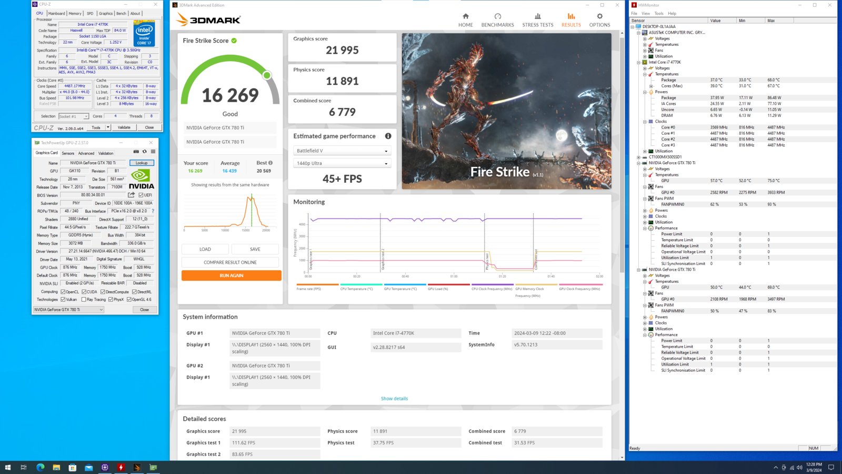Click the estimated game performance info icon

388,136
